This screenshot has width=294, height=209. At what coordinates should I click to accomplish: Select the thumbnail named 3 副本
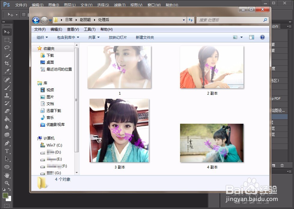[119, 130]
